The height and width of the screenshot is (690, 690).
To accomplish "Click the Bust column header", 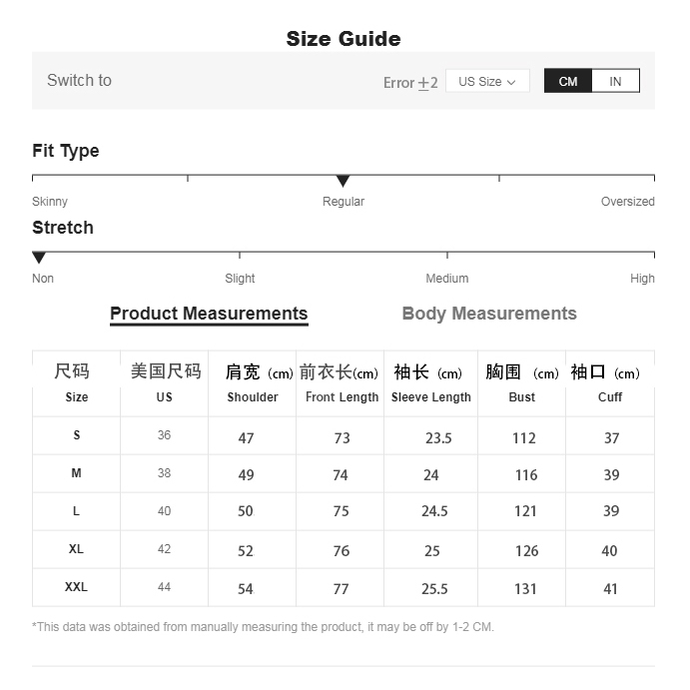I will (521, 397).
